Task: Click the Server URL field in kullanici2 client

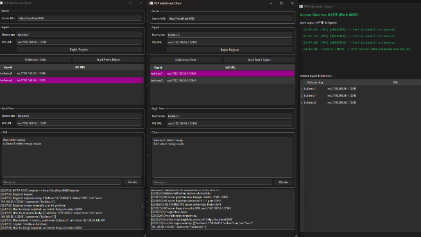Action: click(x=230, y=19)
